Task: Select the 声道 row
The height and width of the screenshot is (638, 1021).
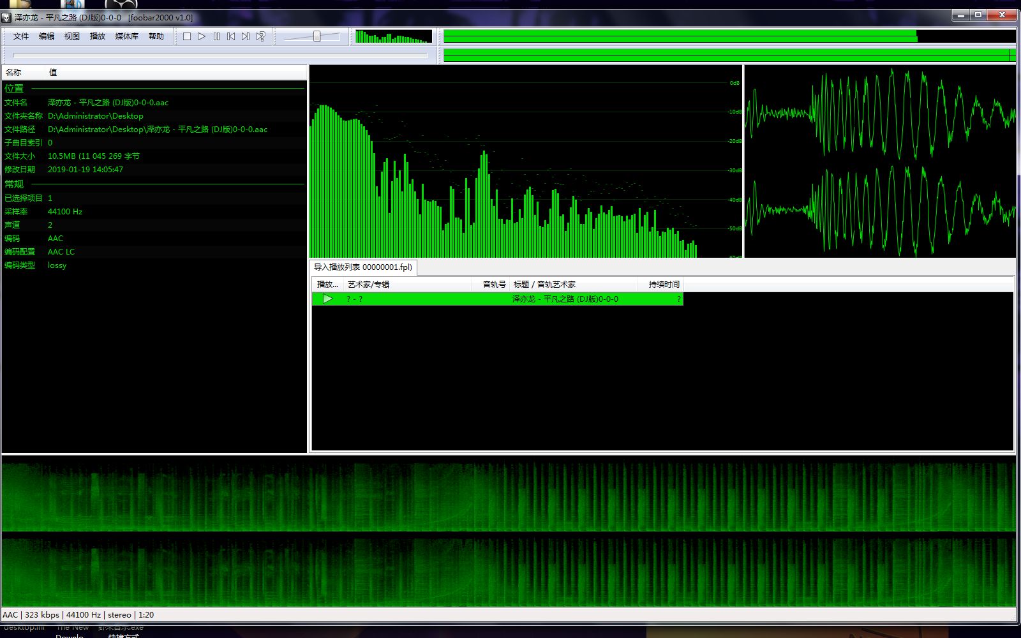Action: [154, 225]
